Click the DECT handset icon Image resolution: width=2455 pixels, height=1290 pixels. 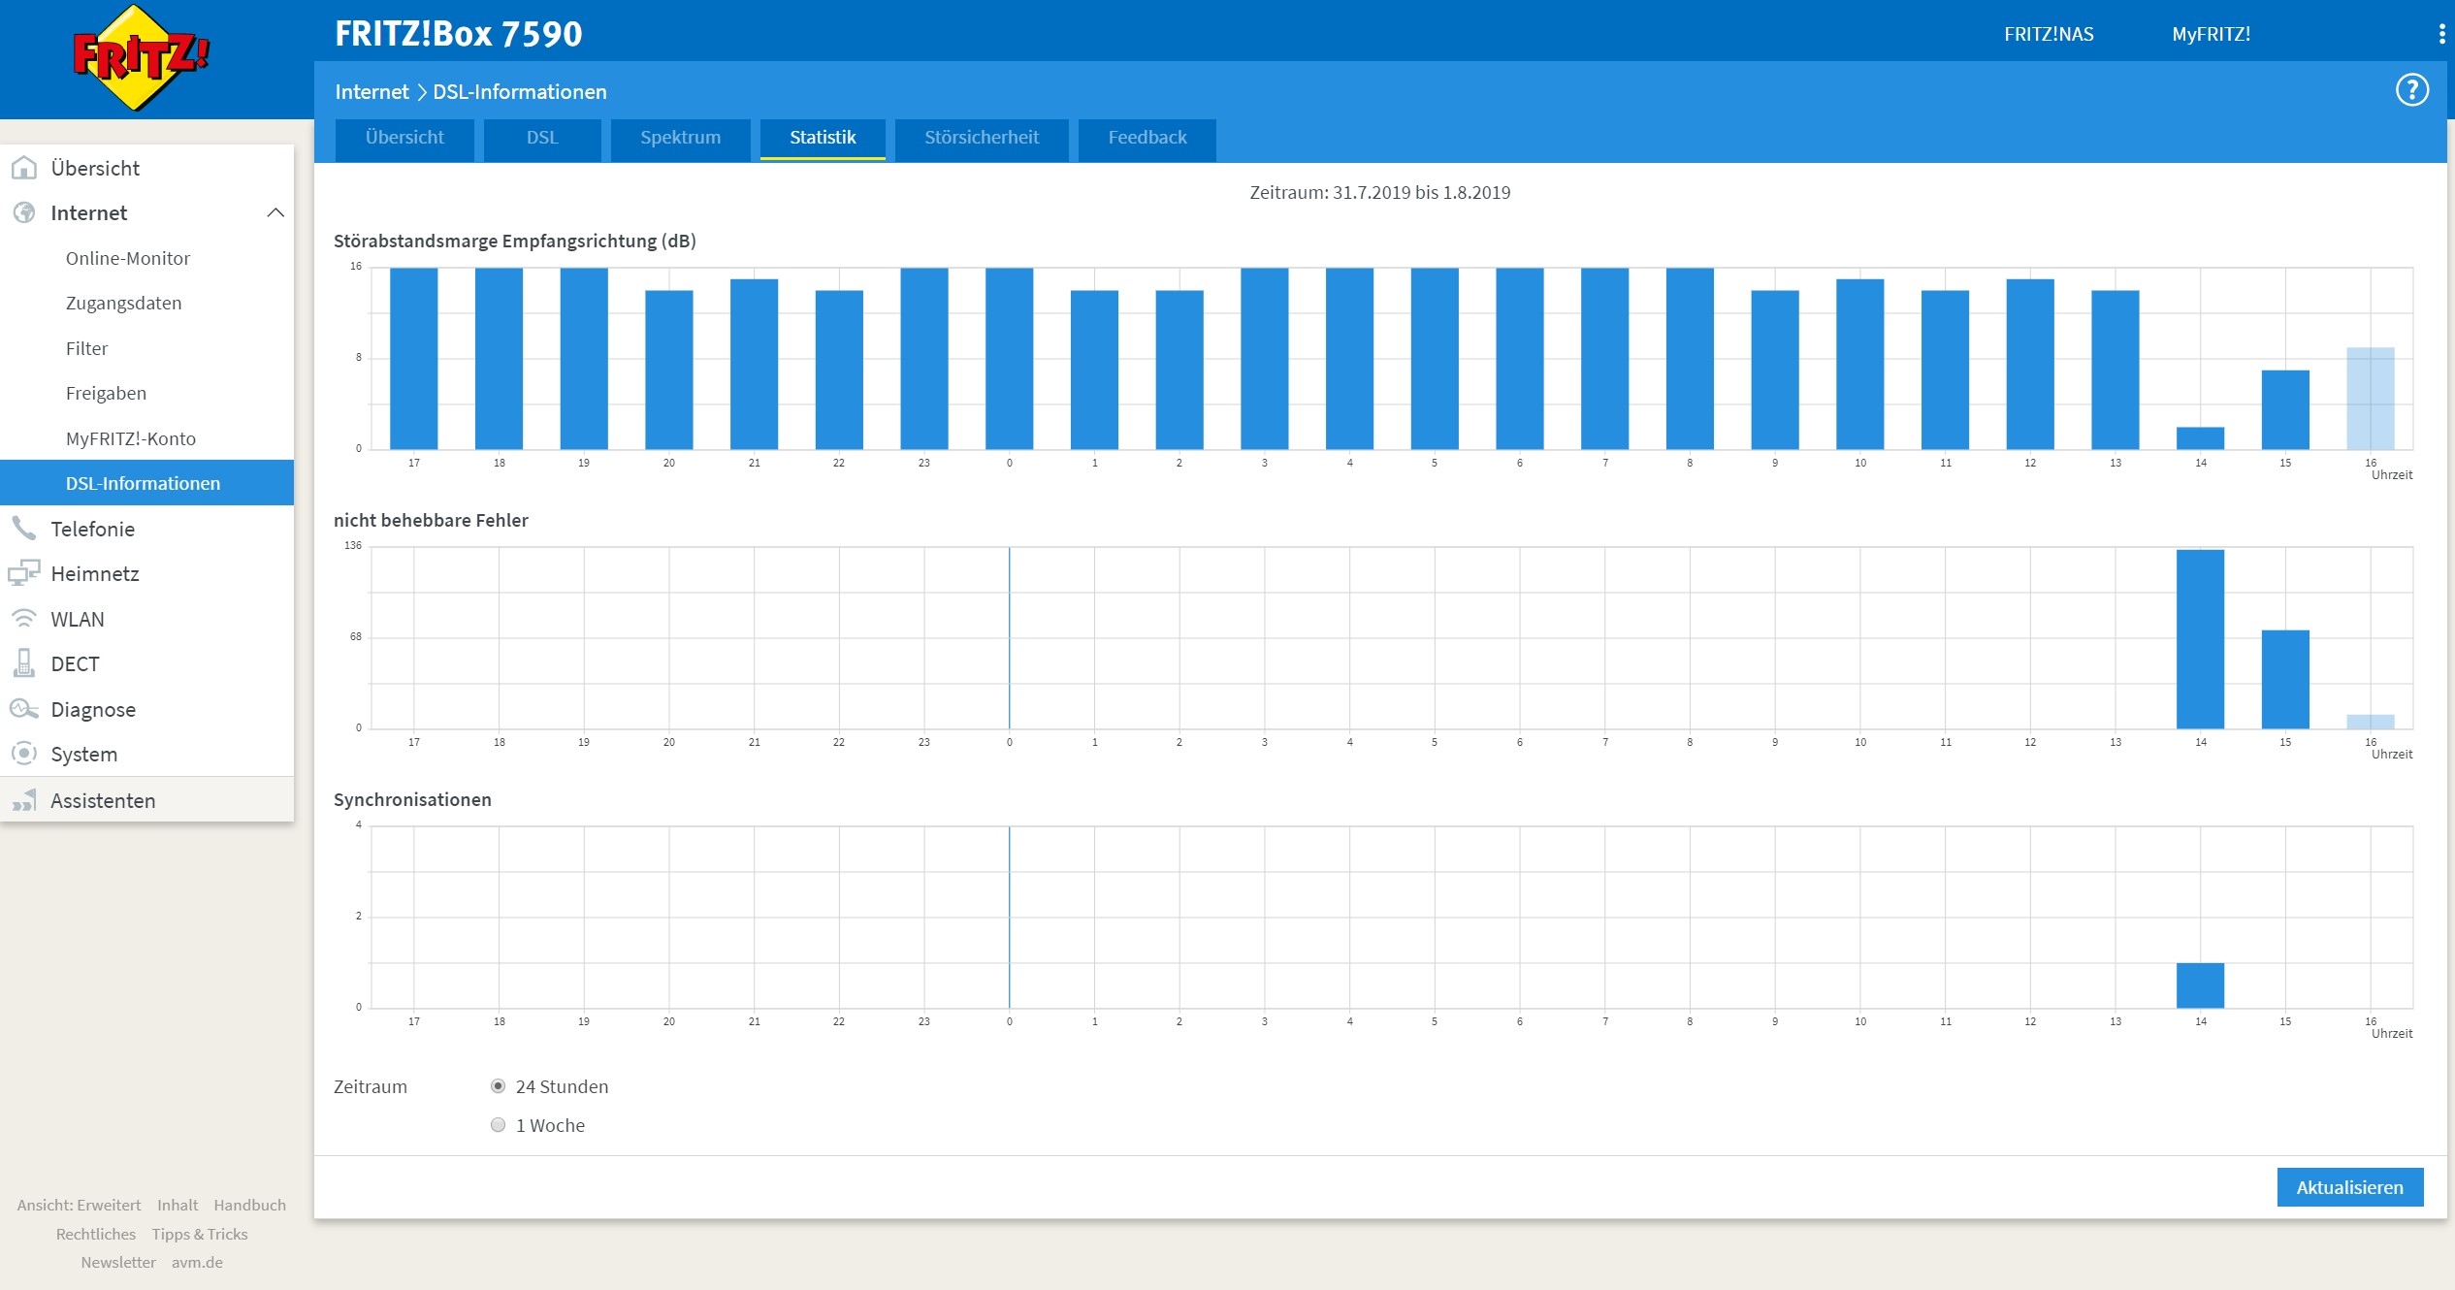click(x=24, y=663)
